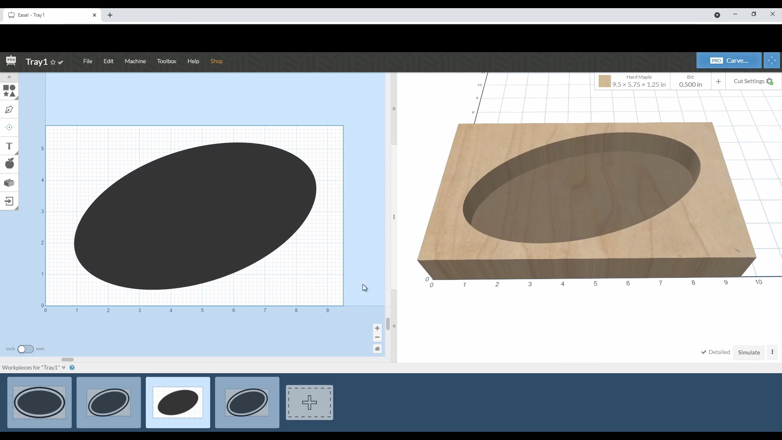
Task: Open the Drill tool
Action: (x=9, y=128)
